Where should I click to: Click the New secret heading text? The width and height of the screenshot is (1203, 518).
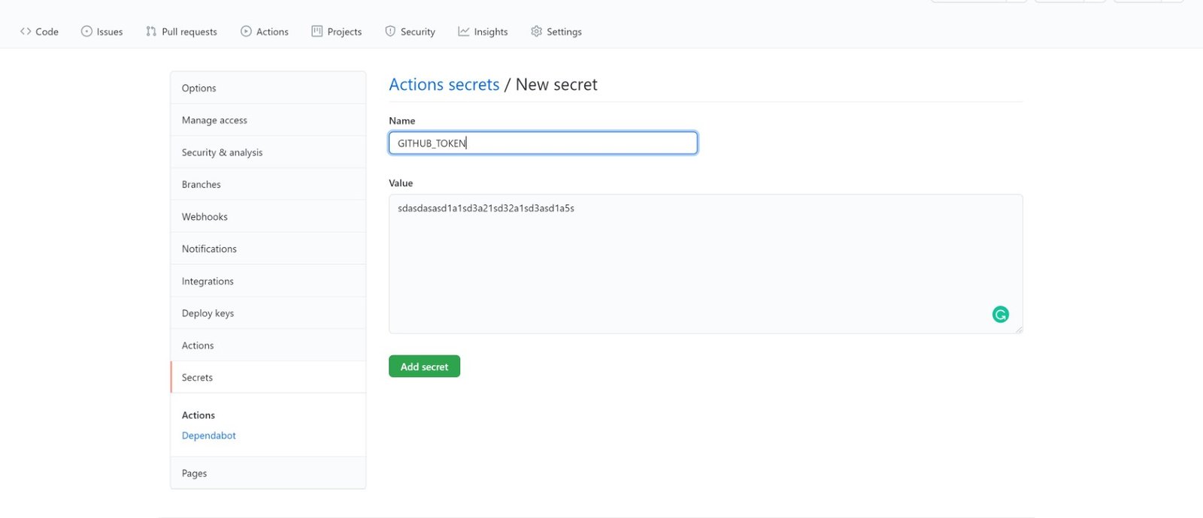pyautogui.click(x=556, y=84)
